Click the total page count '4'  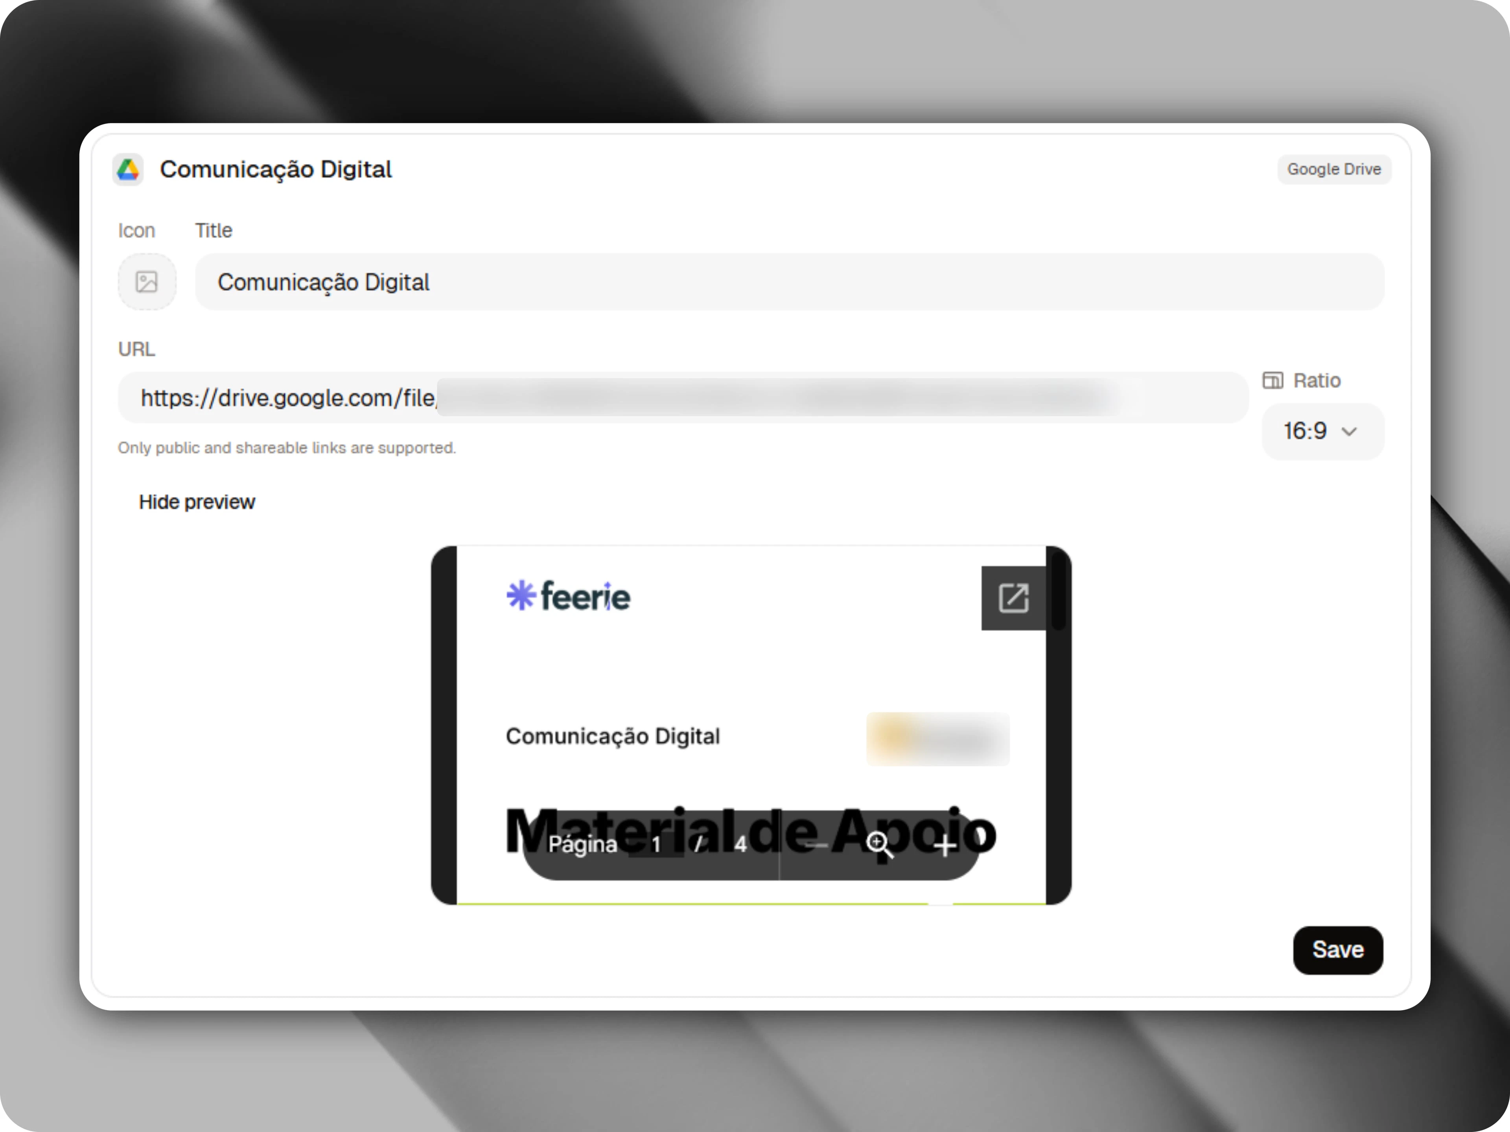pos(740,845)
